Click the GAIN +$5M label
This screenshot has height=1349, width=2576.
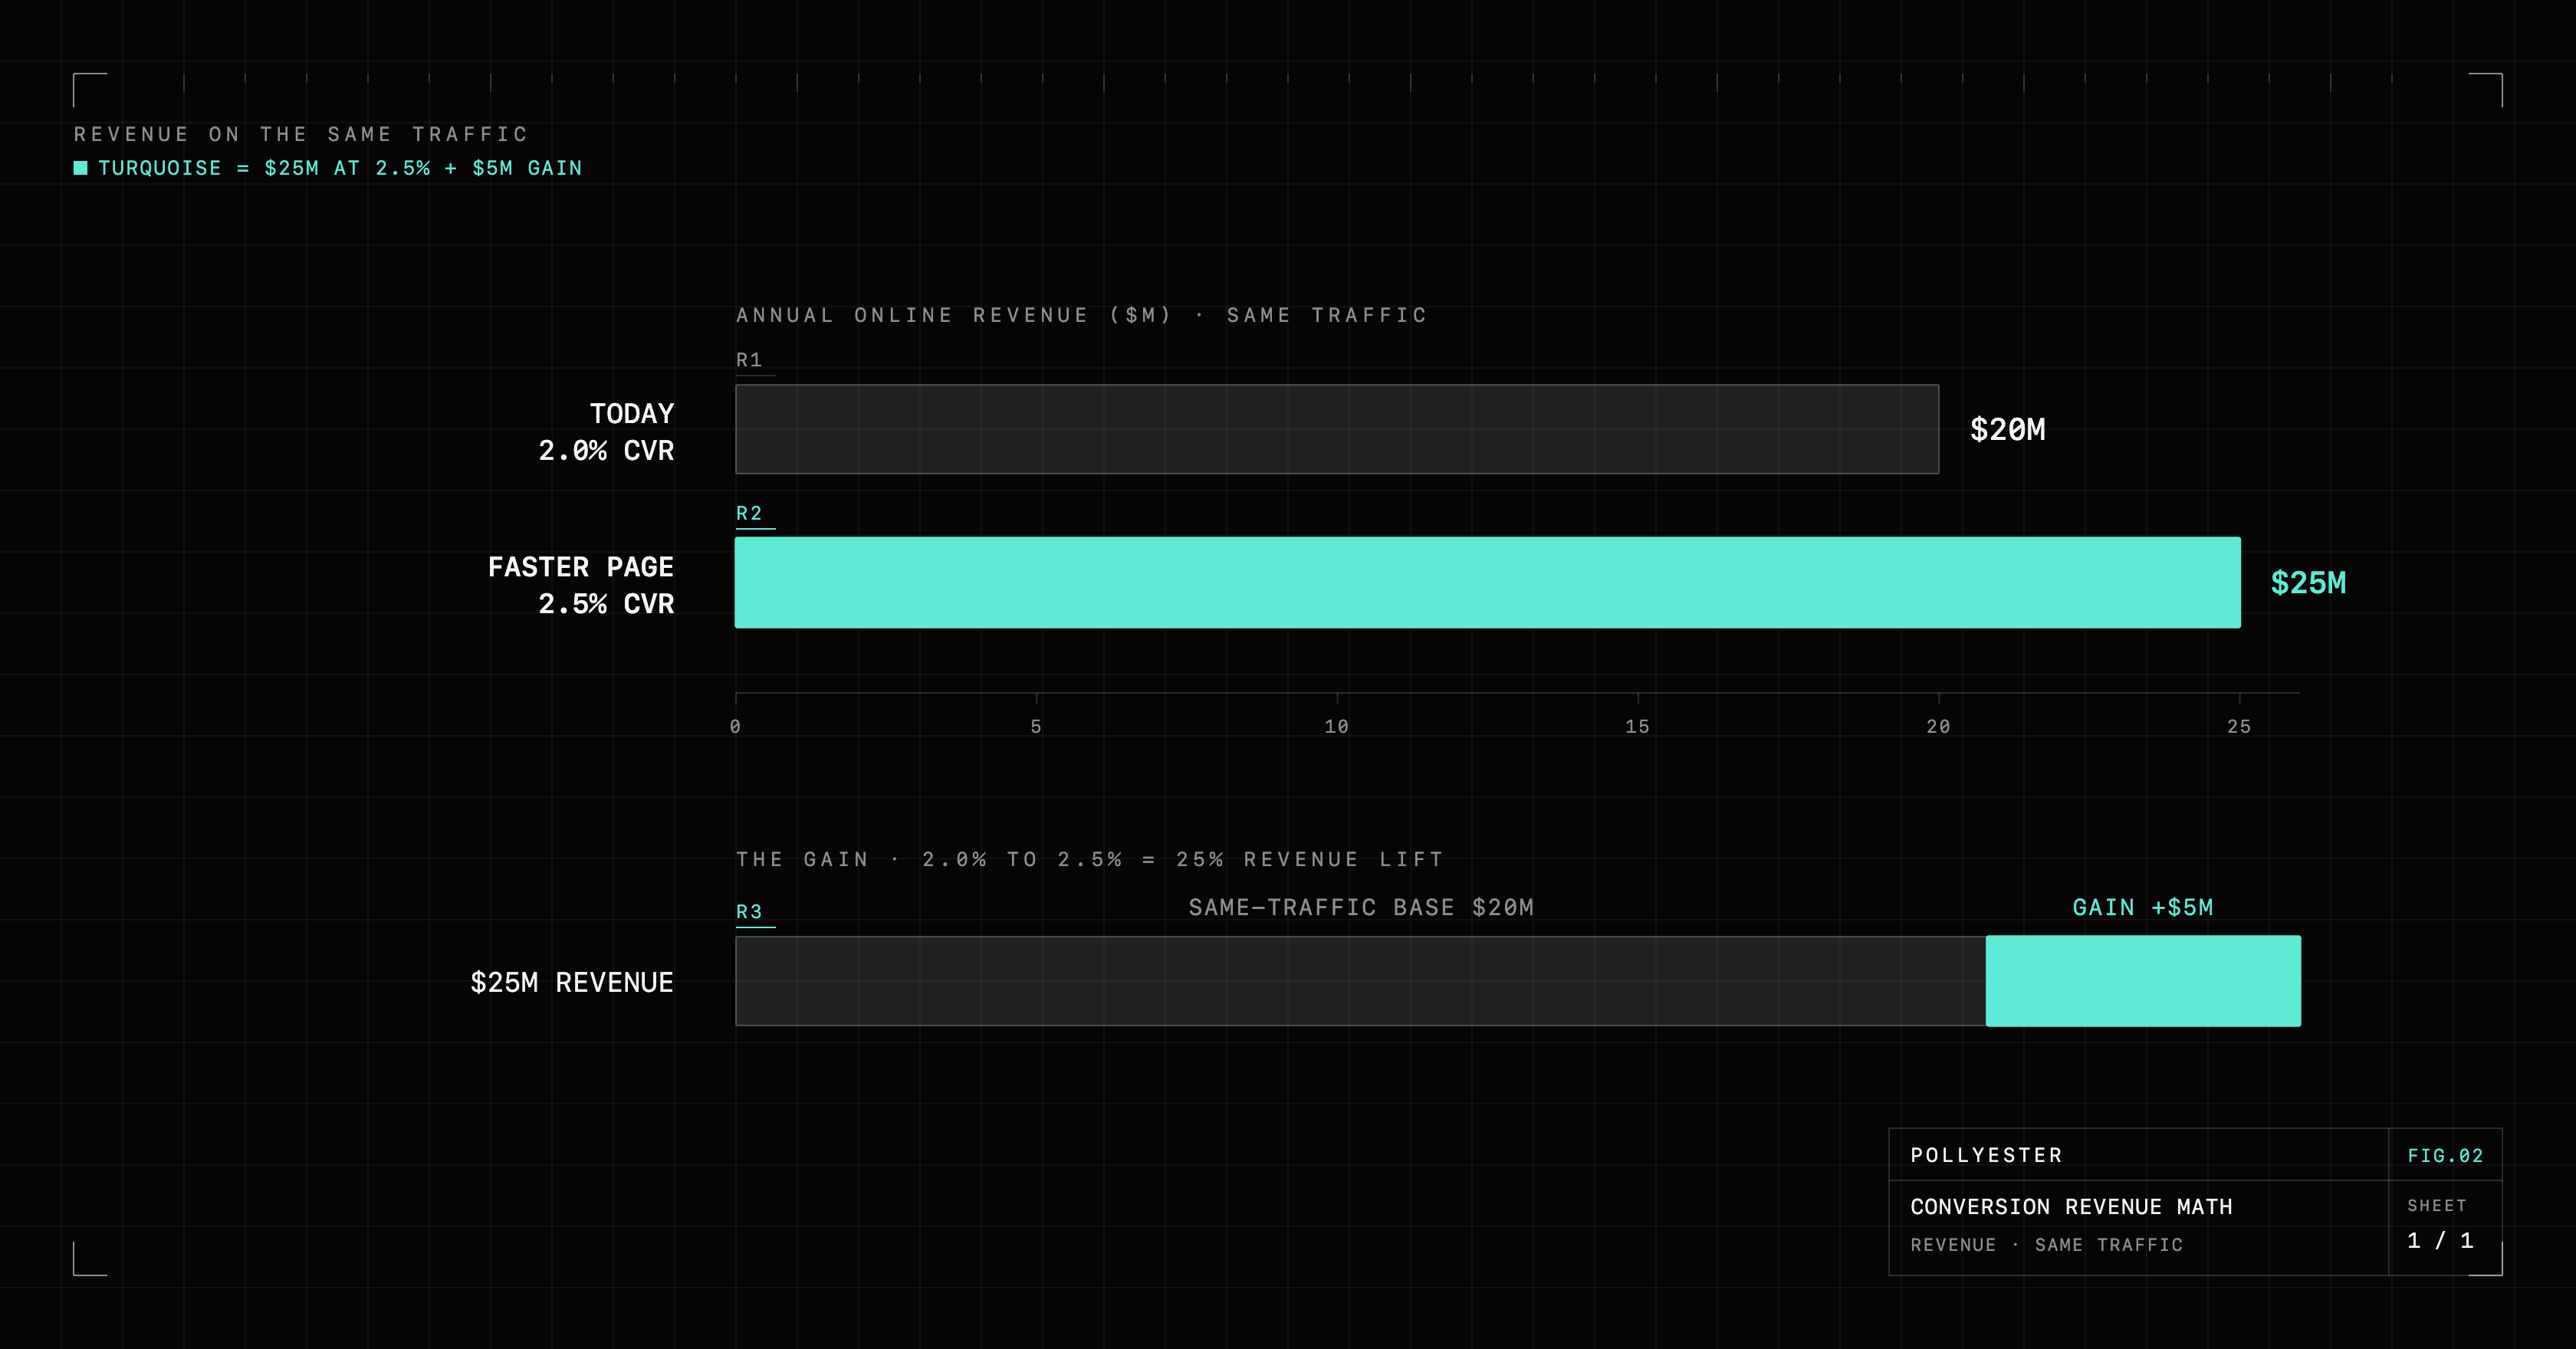pos(2143,907)
